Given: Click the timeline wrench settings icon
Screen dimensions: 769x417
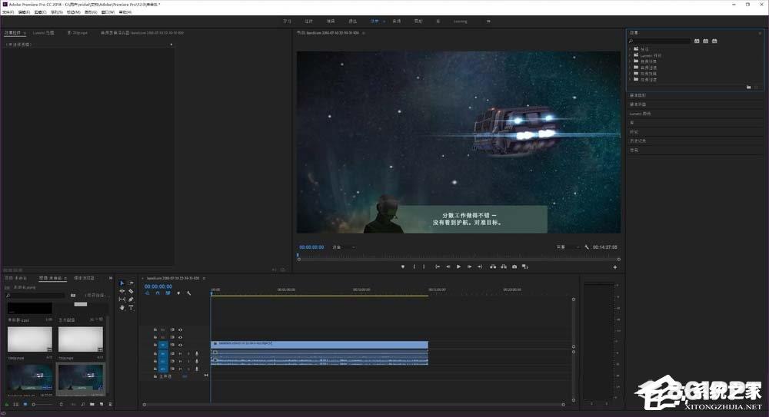Looking at the screenshot, I should pyautogui.click(x=189, y=293).
